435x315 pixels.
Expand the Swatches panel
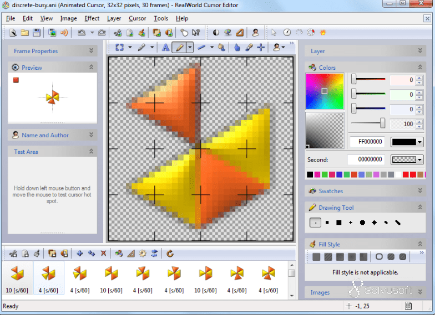coord(420,190)
